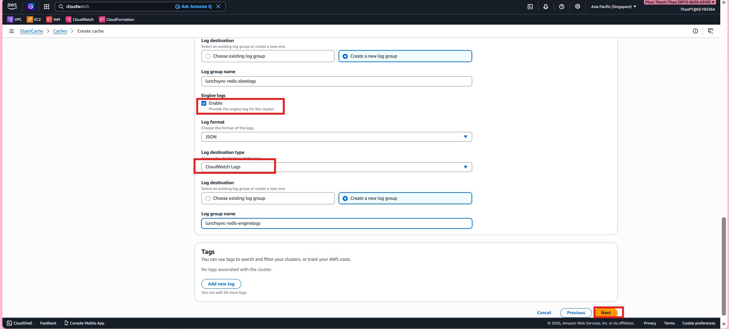729x329 pixels.
Task: Go to ElastiCache breadcrumb
Action: [32, 31]
